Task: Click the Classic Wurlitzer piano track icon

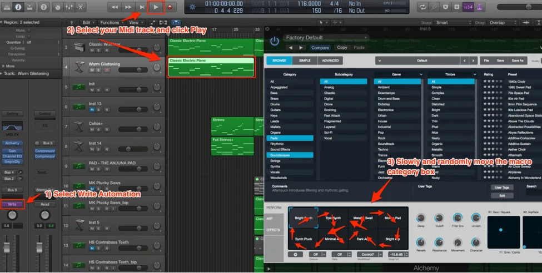Action: (x=79, y=47)
